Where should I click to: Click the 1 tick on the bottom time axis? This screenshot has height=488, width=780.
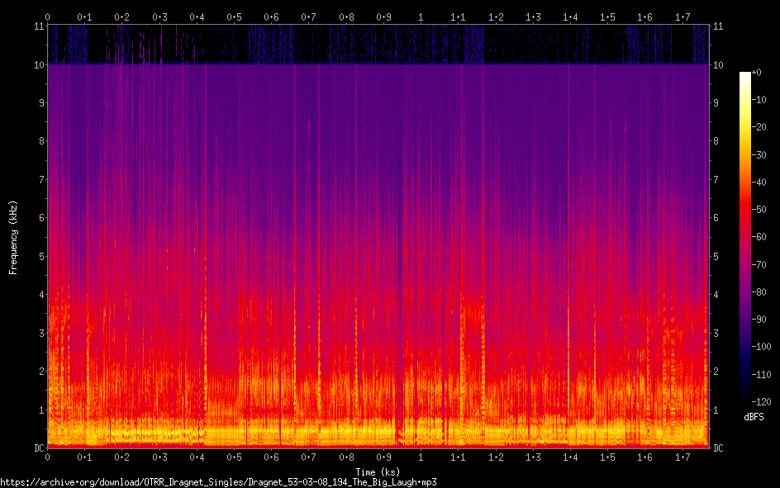421,457
